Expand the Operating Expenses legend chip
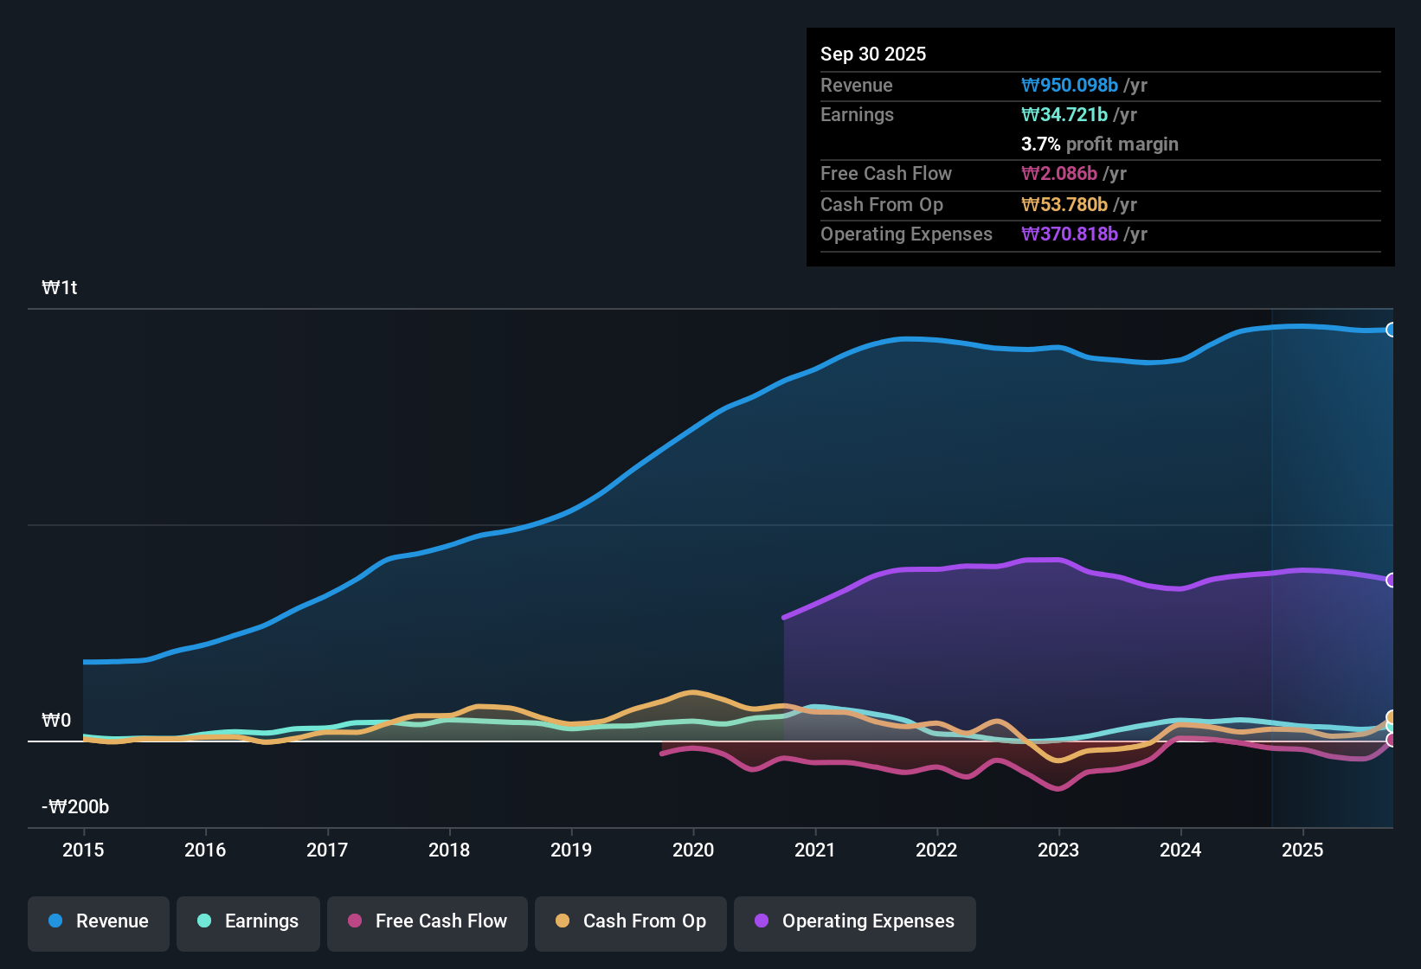 tap(854, 921)
